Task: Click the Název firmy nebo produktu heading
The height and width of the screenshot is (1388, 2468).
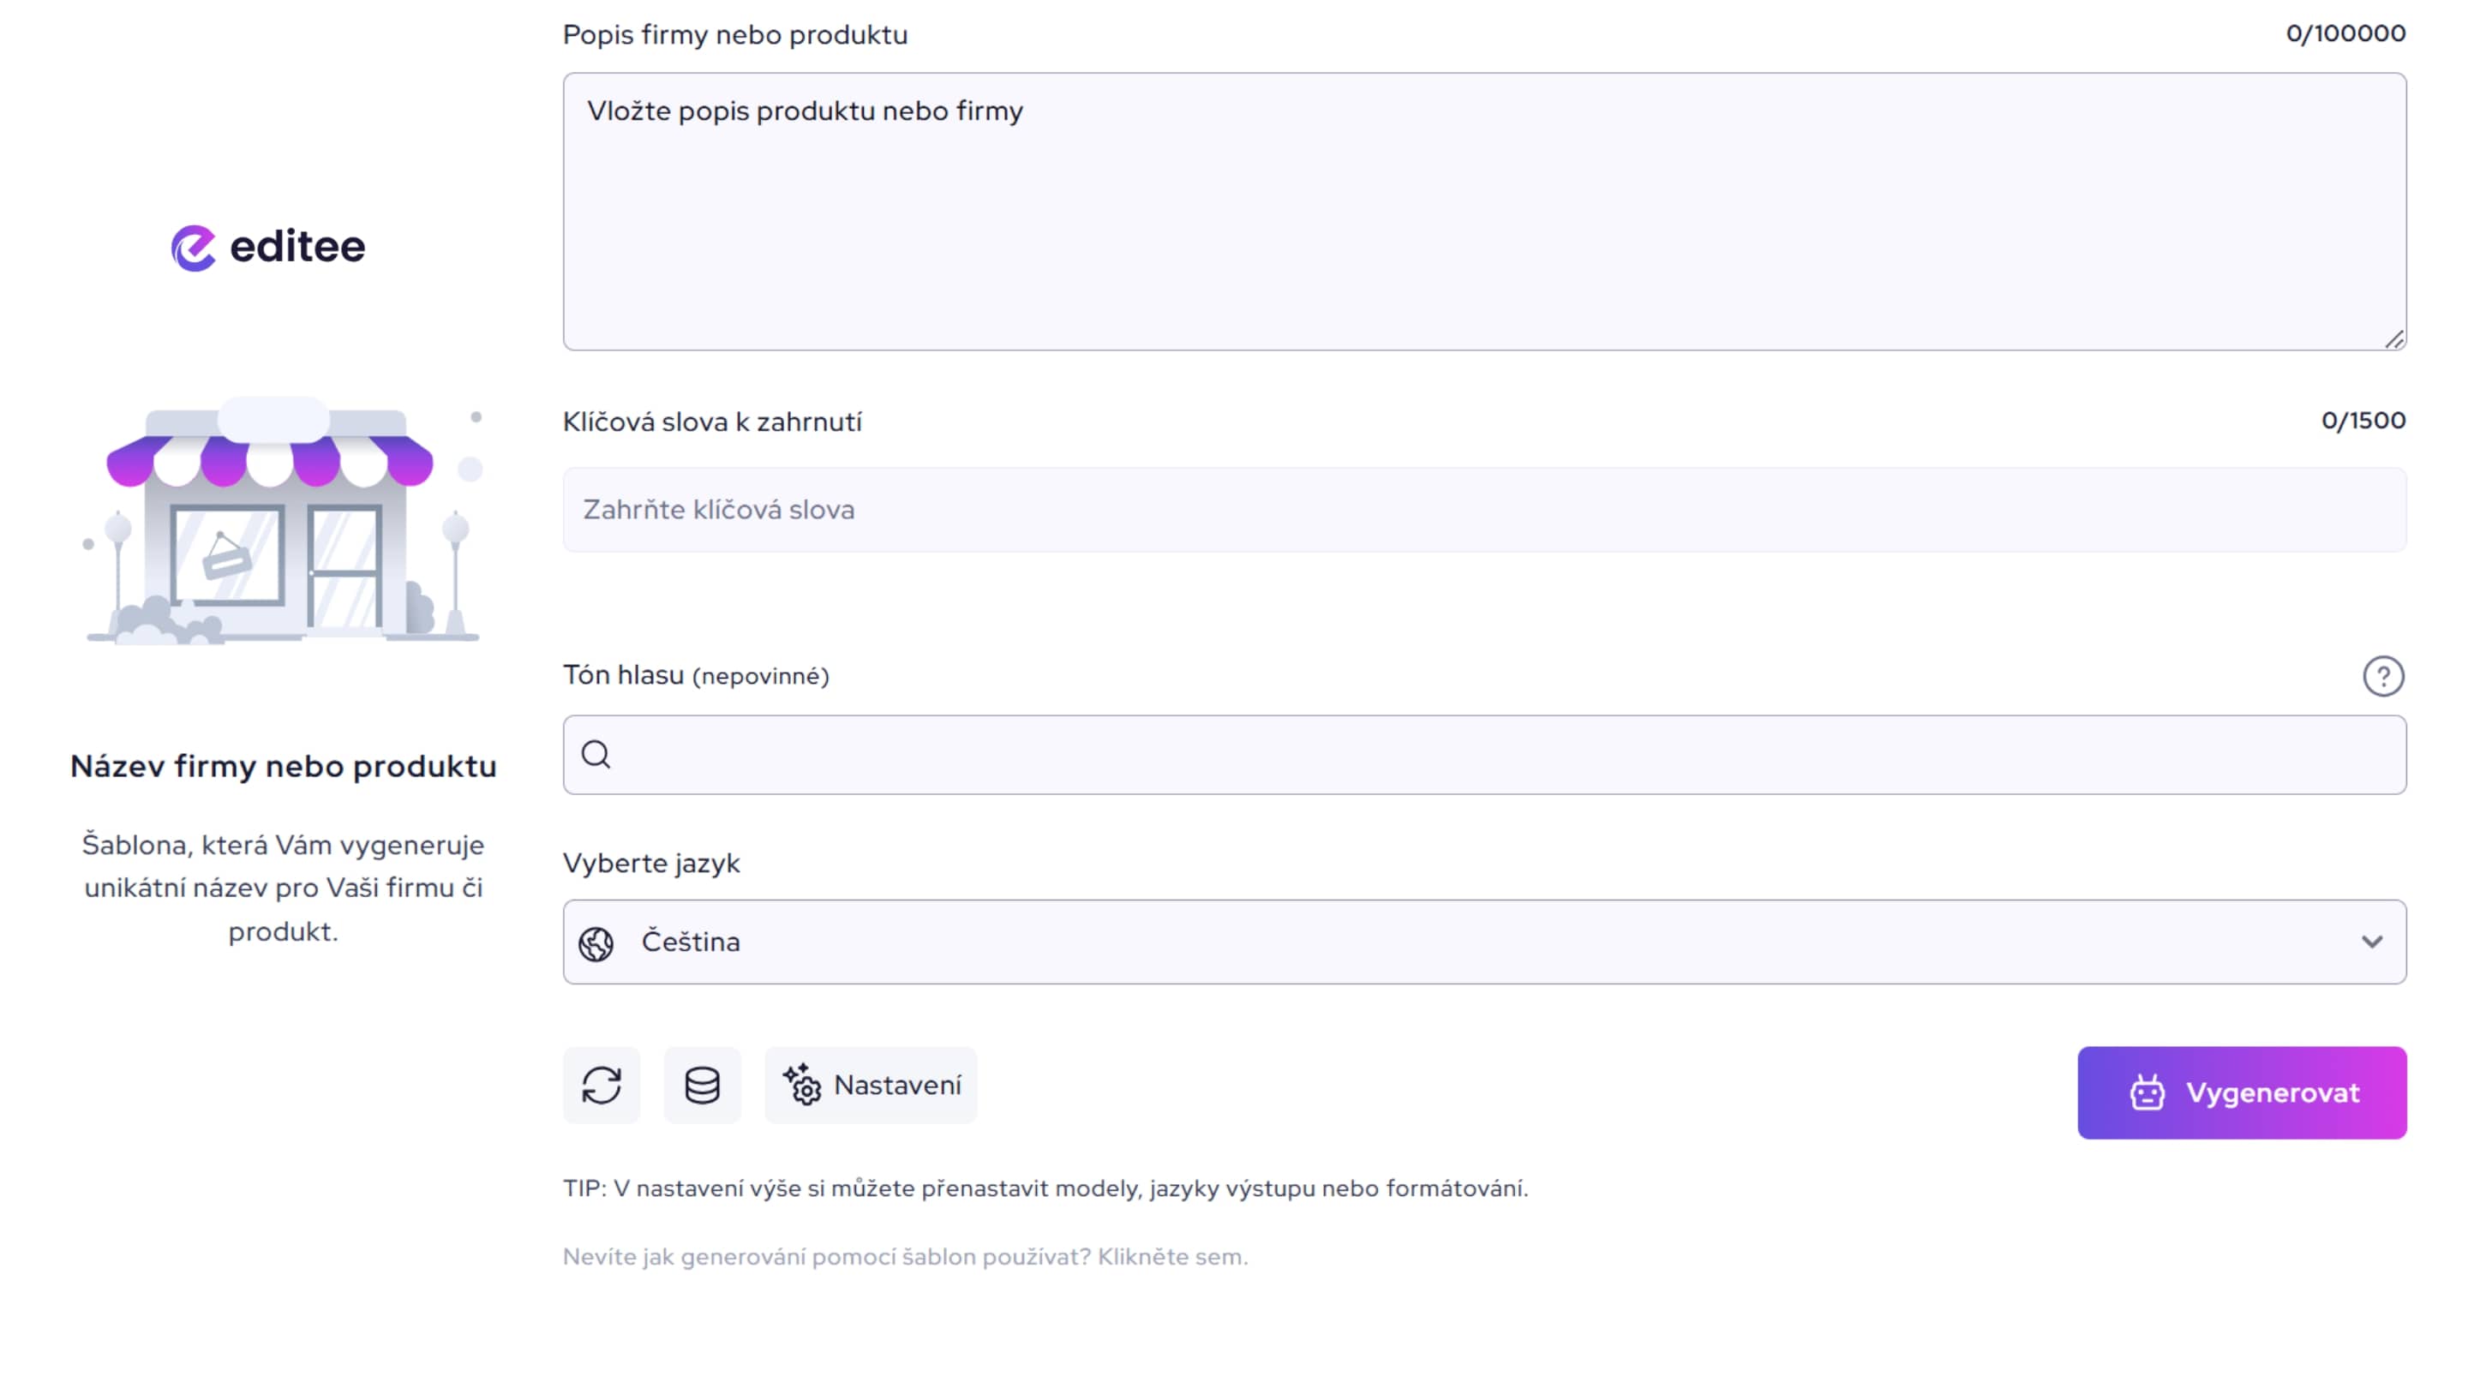Action: (x=284, y=766)
